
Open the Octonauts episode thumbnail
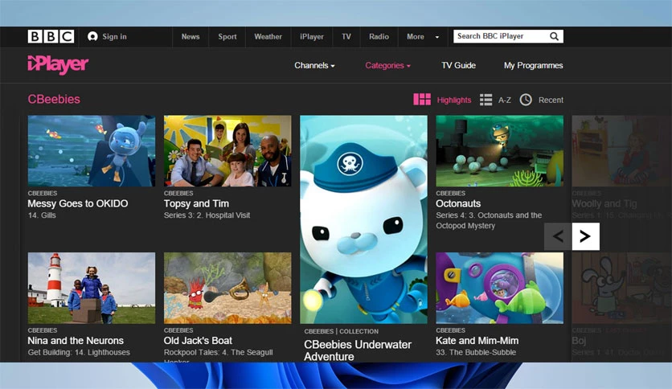click(500, 151)
